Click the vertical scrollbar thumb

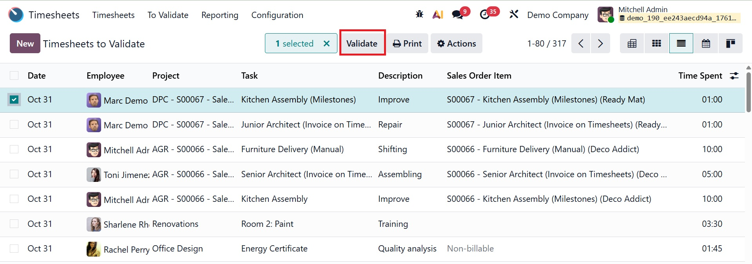pos(748,92)
